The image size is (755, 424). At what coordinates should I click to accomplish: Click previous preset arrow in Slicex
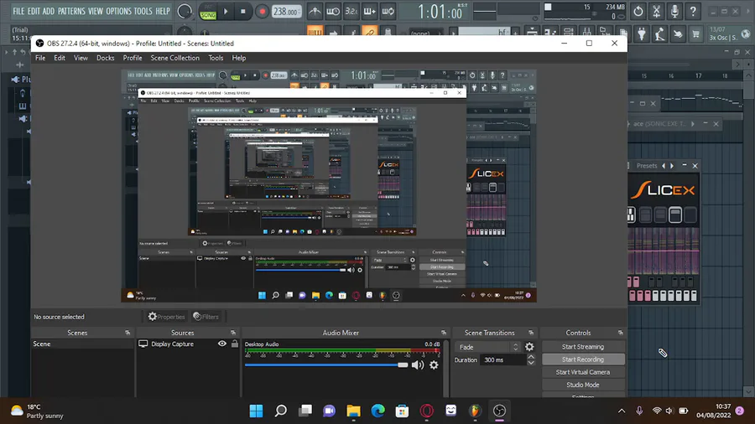coord(664,165)
